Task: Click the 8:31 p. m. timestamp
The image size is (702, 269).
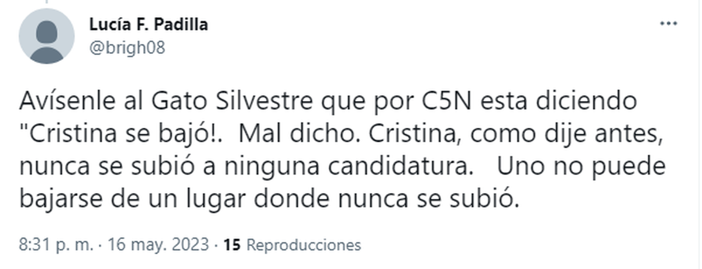Action: pos(56,245)
